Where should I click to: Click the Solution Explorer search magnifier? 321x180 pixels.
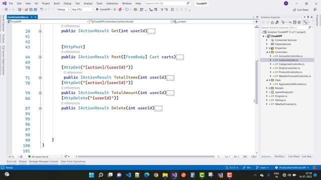309,27
